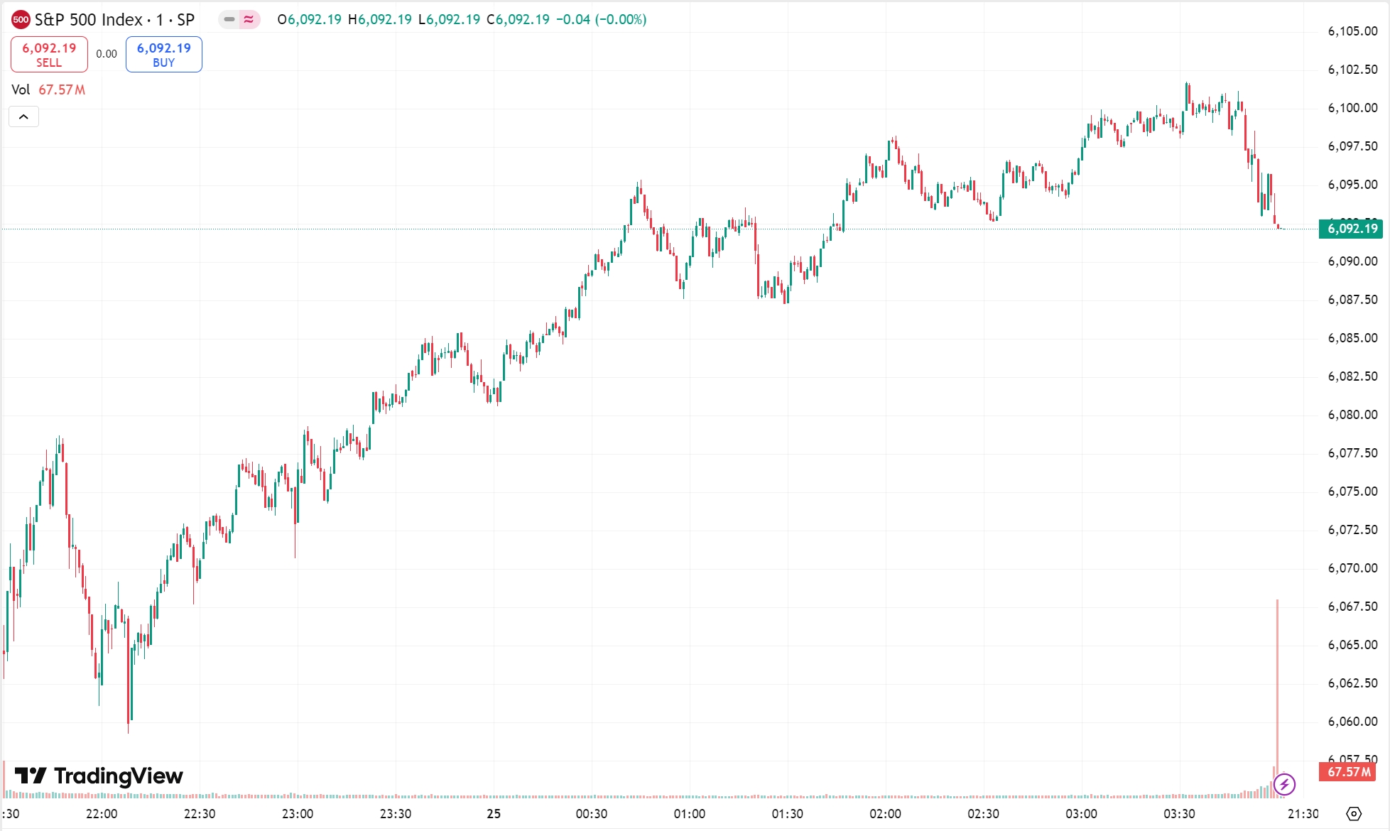Click the green current price label 6,092.19
Image resolution: width=1390 pixels, height=831 pixels.
pyautogui.click(x=1350, y=229)
